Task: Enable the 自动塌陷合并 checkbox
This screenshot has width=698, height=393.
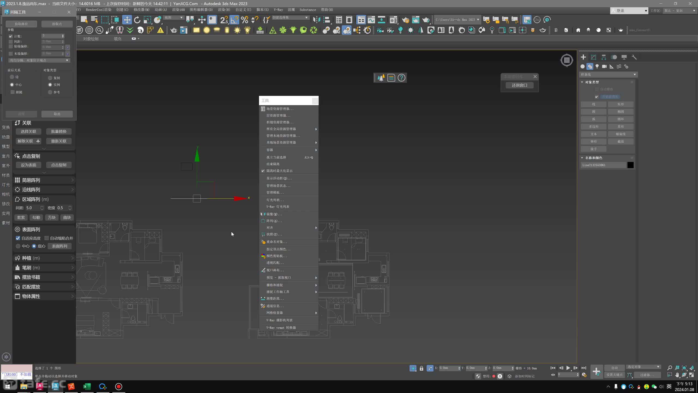Action: point(47,238)
